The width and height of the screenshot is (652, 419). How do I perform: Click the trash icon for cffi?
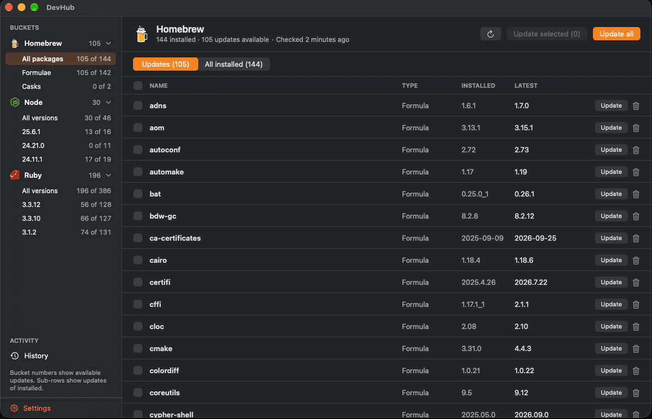(636, 304)
